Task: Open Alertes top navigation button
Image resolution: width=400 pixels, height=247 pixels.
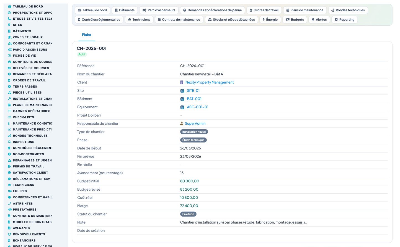Action: click(319, 20)
